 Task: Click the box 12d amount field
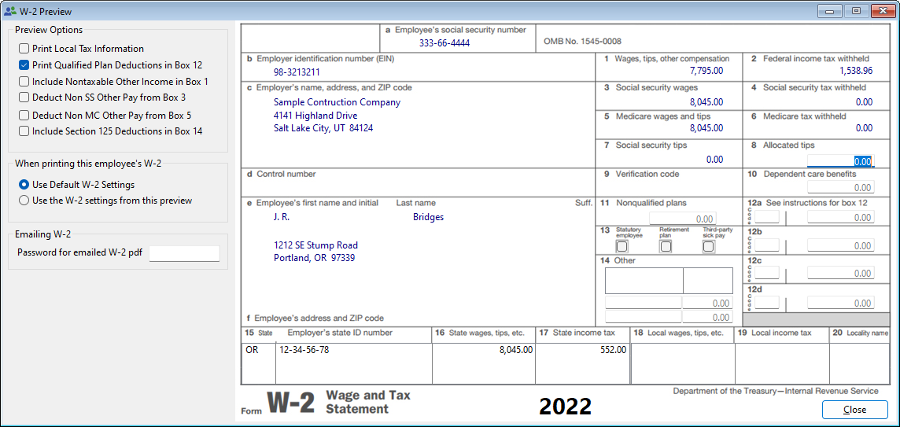(x=840, y=303)
